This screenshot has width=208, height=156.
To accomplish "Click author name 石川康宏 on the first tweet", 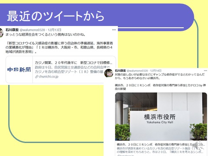I will [x=12, y=30].
